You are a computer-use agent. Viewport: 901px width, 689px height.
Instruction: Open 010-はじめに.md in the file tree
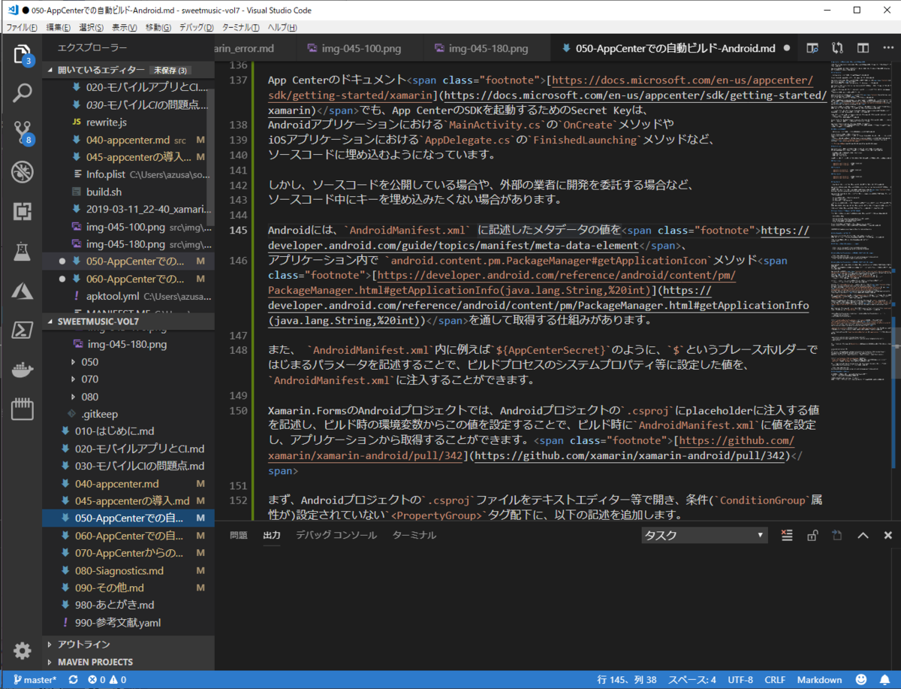(x=128, y=431)
